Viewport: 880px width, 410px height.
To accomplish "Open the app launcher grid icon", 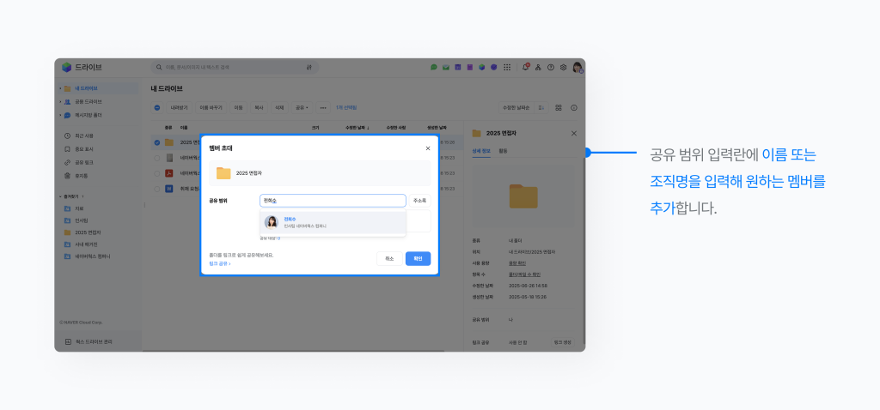I will click(x=506, y=67).
